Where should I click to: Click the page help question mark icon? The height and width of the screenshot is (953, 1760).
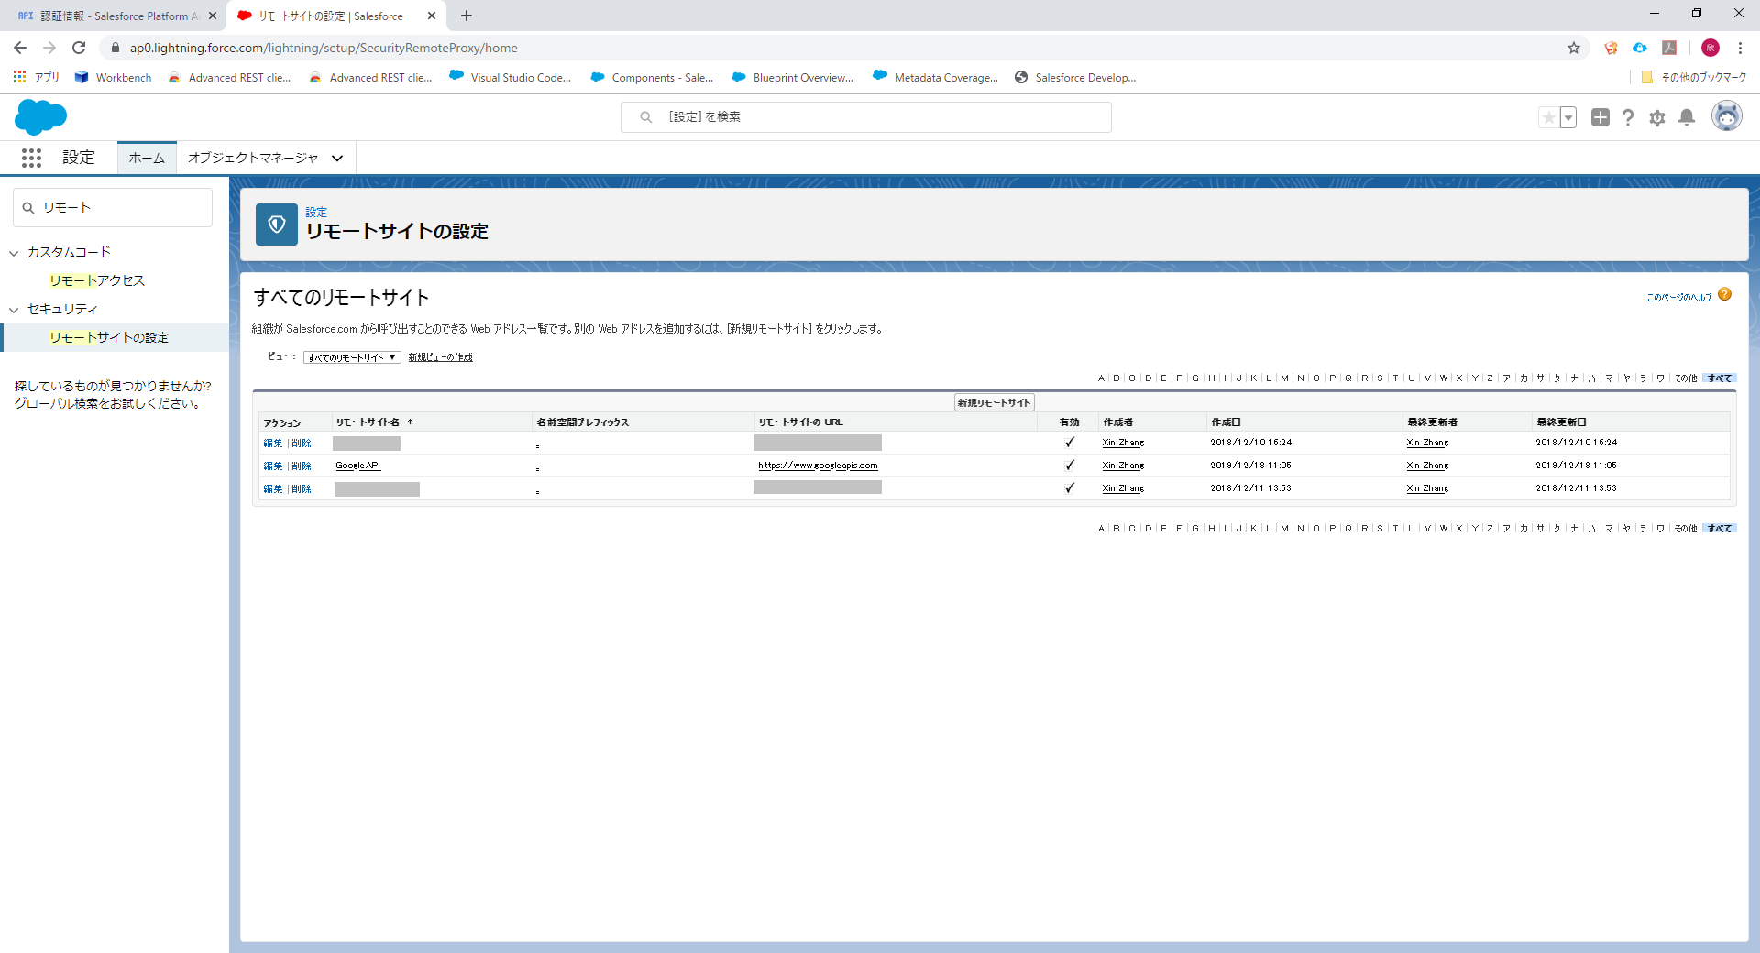click(1725, 294)
